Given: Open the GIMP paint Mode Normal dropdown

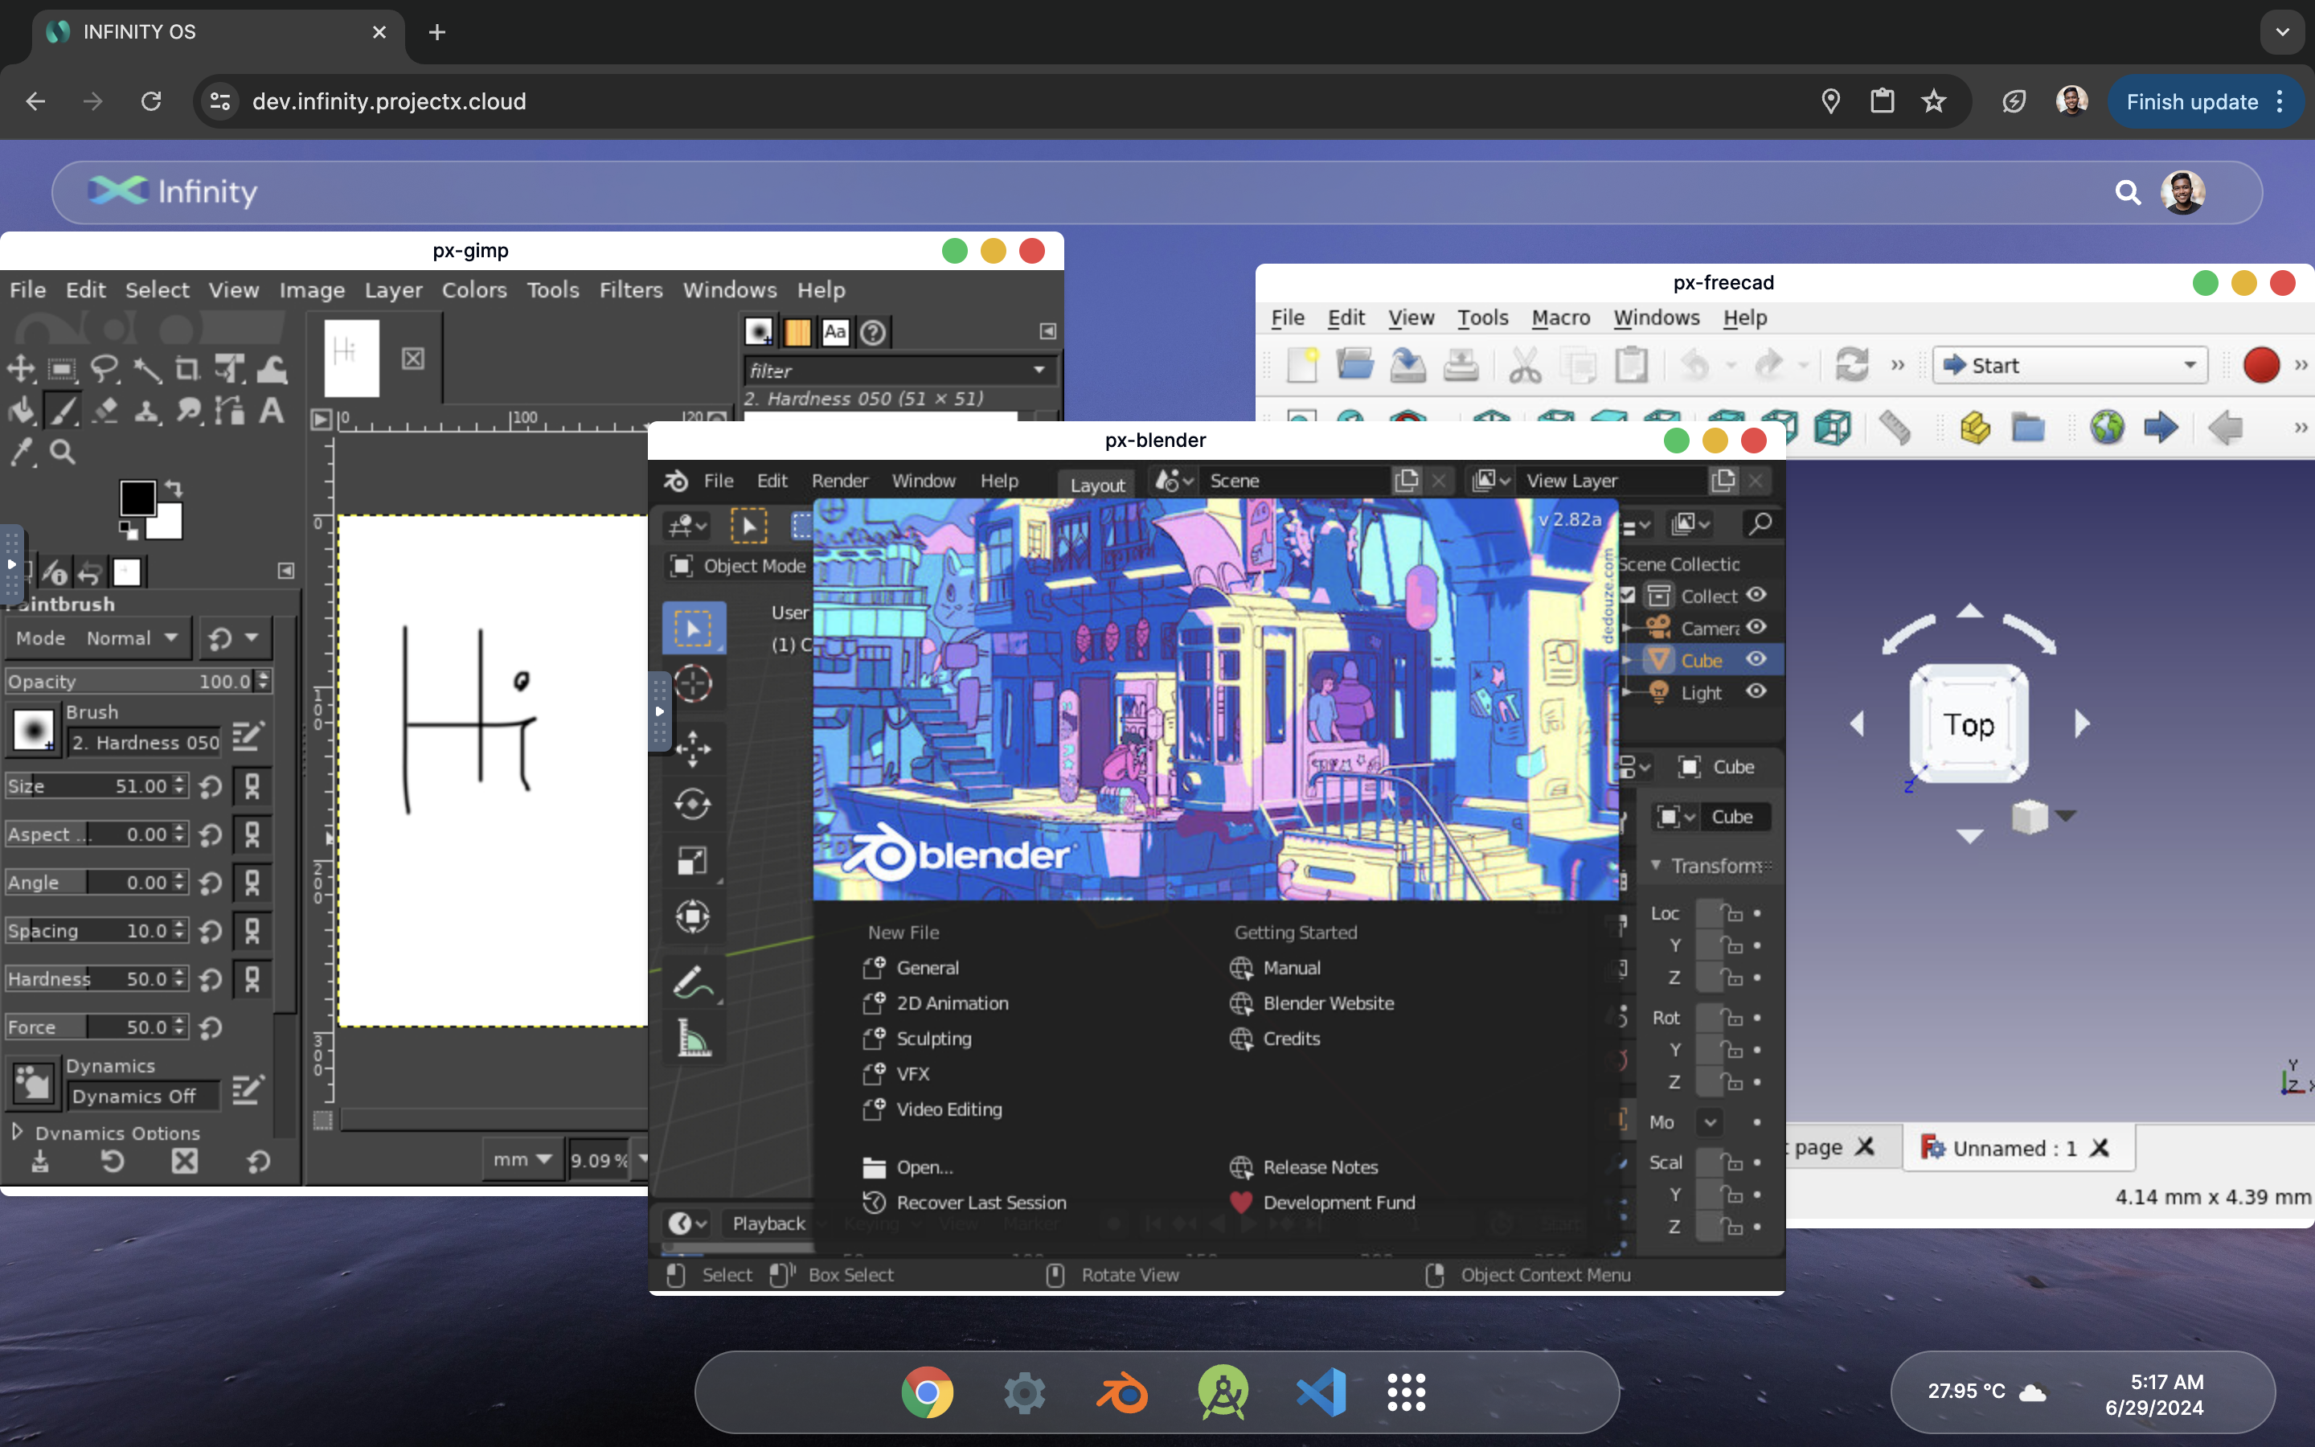Looking at the screenshot, I should point(97,638).
